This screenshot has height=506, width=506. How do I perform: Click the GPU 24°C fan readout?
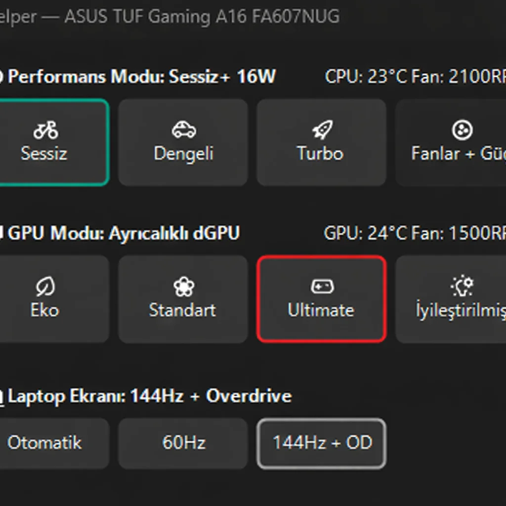pos(414,233)
